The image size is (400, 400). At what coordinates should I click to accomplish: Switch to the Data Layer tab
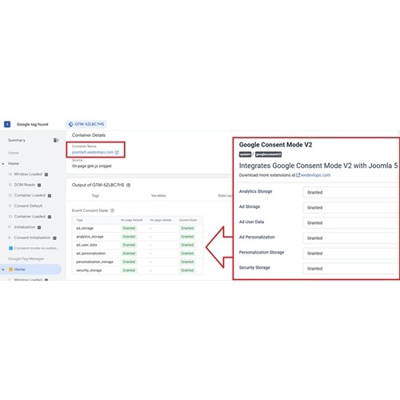225,196
